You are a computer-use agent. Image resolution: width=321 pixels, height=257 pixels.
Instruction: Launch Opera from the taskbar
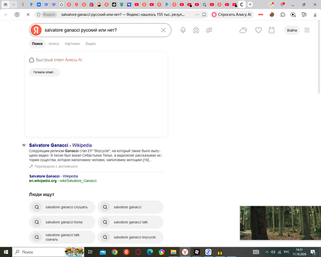(x=138, y=252)
